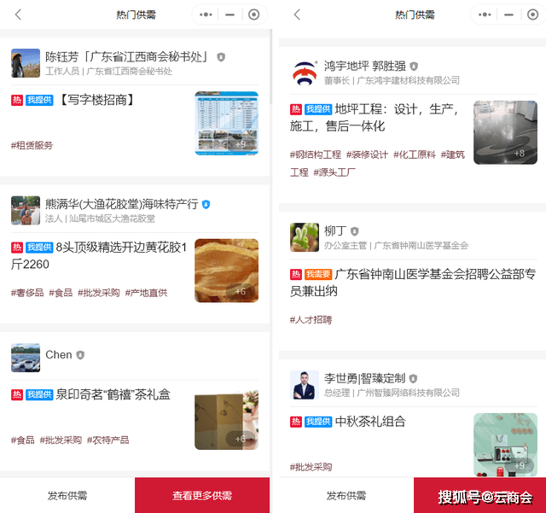Select the #租赁服务 hashtag
Image resolution: width=546 pixels, height=513 pixels.
coord(32,145)
